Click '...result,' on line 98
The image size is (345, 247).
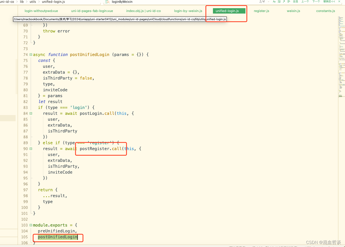55,196
